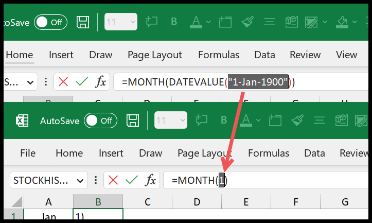
Task: Click 3D models icon in =MONTH(1) window
Action: click(x=342, y=120)
